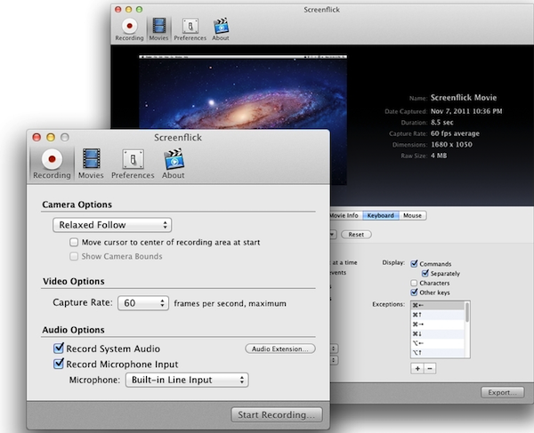Click Preferences icon in the rear movie window
Image resolution: width=534 pixels, height=433 pixels.
point(189,24)
